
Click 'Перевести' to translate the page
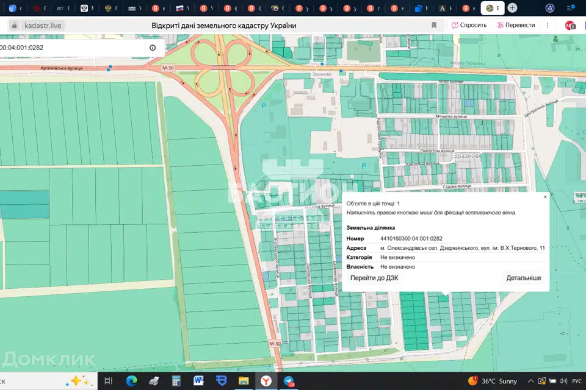click(x=516, y=26)
